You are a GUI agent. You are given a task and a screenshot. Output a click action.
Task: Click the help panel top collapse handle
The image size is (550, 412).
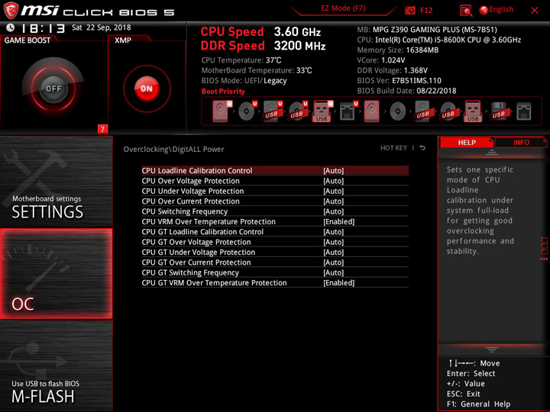coord(492,153)
